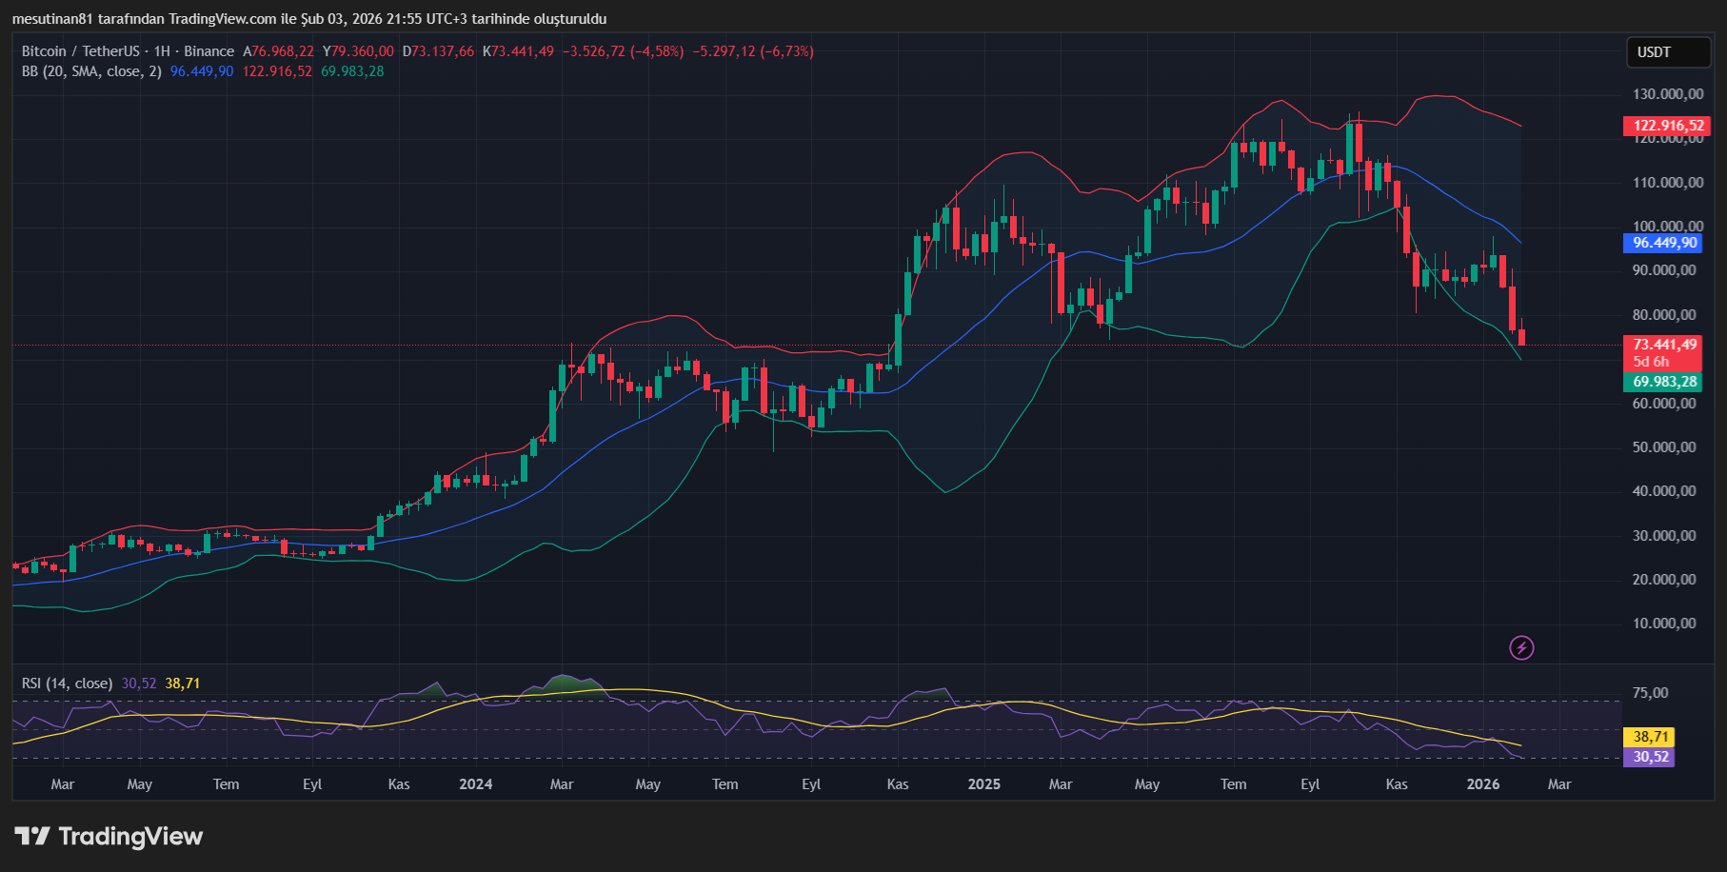Open the BB (20, SMA, close, 2) indicator legend
The width and height of the screenshot is (1727, 872).
(91, 71)
